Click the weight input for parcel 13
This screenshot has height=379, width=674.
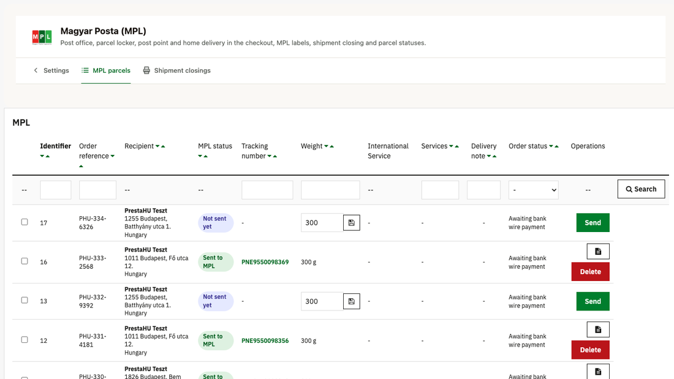pos(322,301)
